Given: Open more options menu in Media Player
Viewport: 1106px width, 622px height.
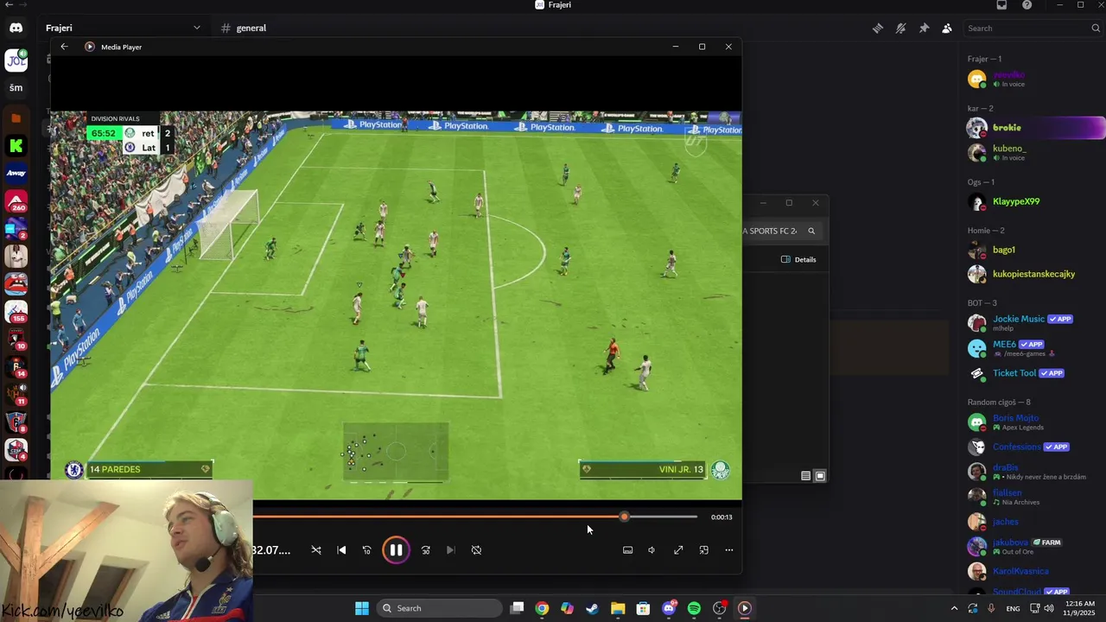Looking at the screenshot, I should [x=728, y=549].
